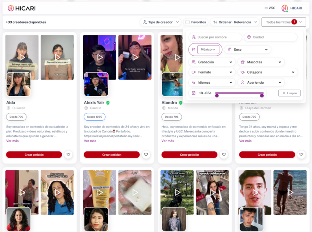This screenshot has width=312, height=232.
Task: Open the Sexo filter dropdown
Action: point(248,50)
